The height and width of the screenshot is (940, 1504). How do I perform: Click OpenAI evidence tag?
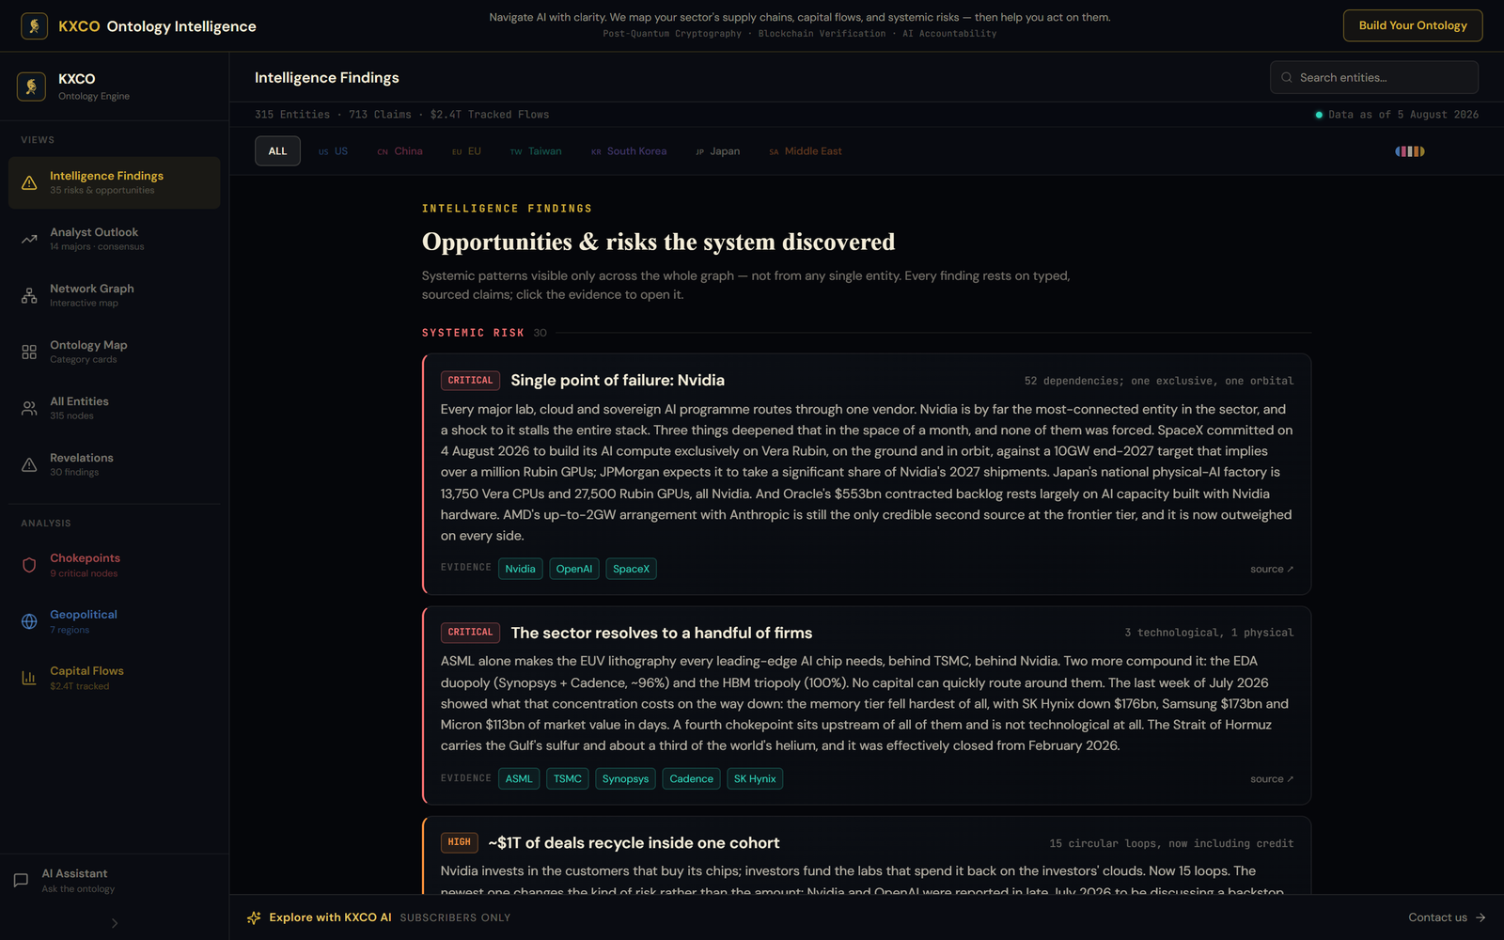pos(574,569)
